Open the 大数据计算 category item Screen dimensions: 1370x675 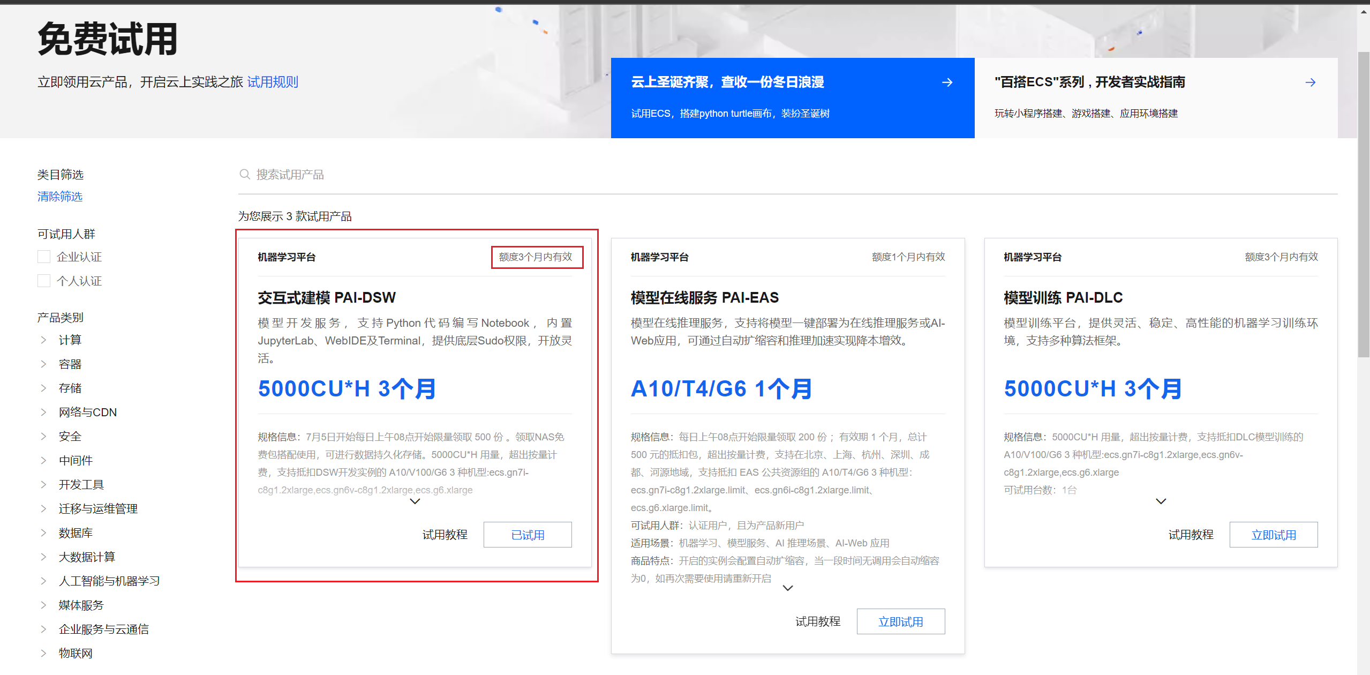[87, 557]
